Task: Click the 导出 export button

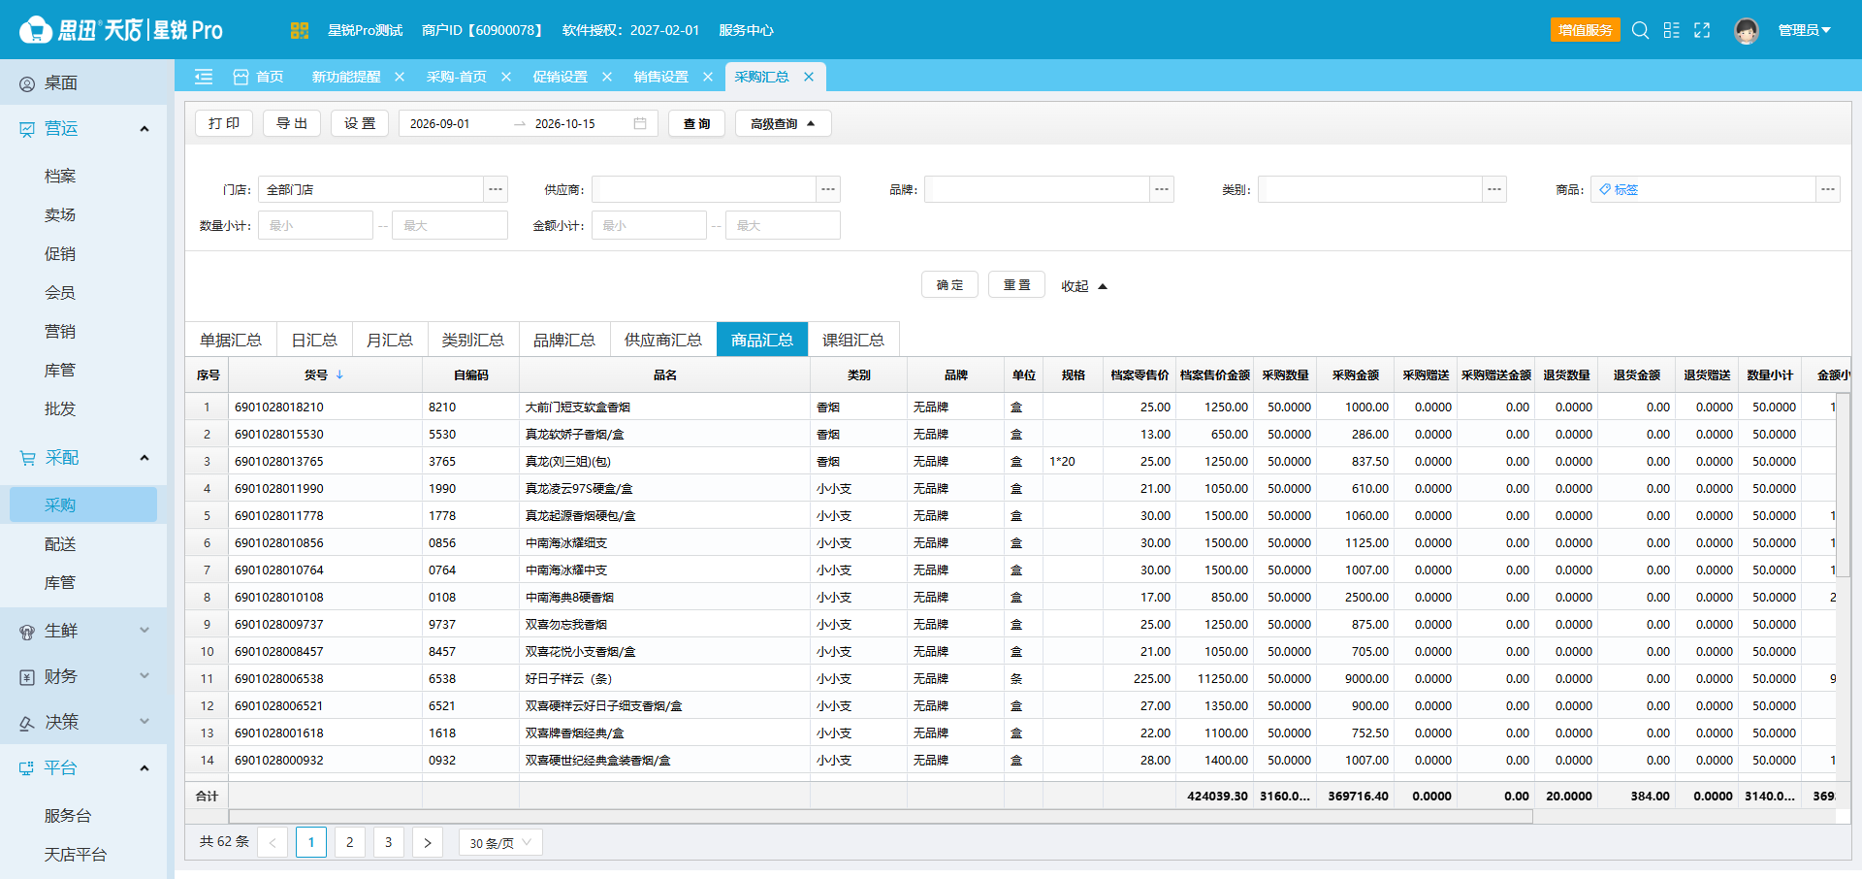Action: [x=292, y=123]
